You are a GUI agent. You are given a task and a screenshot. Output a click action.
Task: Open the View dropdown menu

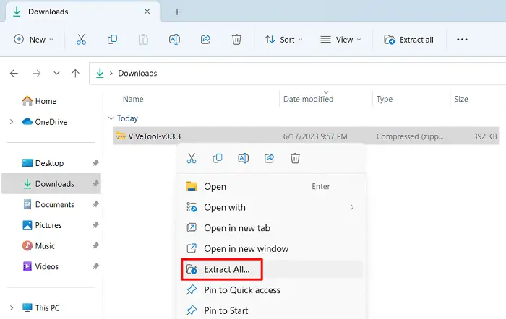[x=340, y=40]
